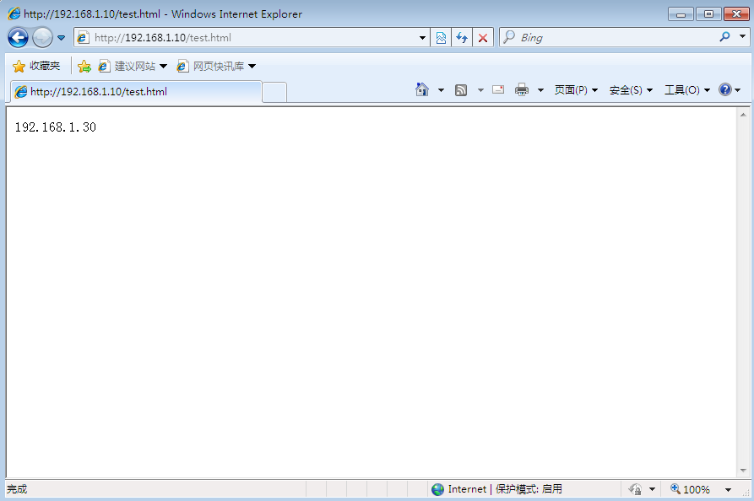
Task: Click the 100% zoom level button
Action: click(x=690, y=489)
